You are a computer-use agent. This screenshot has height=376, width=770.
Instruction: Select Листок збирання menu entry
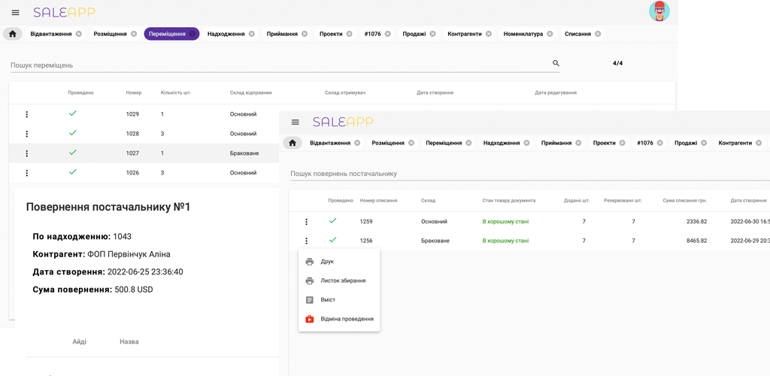pos(339,280)
